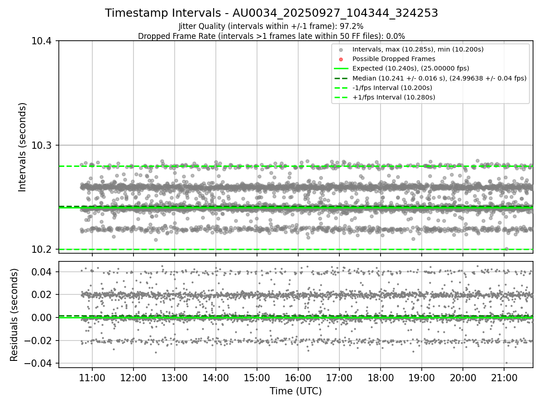
Task: Click the time tick label 15:00
Action: (x=257, y=378)
